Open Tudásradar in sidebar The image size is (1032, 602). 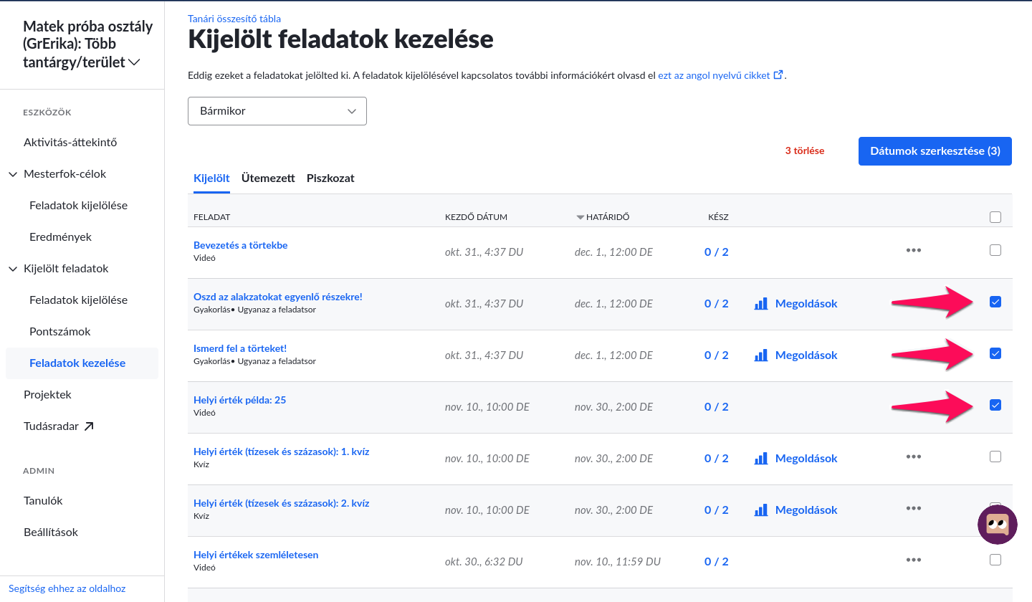52,426
